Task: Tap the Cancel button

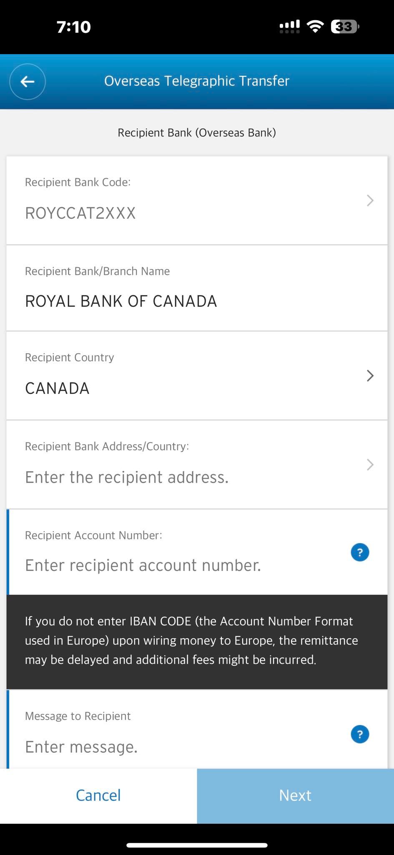Action: (x=98, y=796)
